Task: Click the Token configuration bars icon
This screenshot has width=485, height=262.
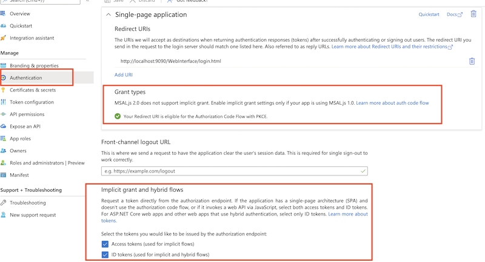Action: coord(3,102)
